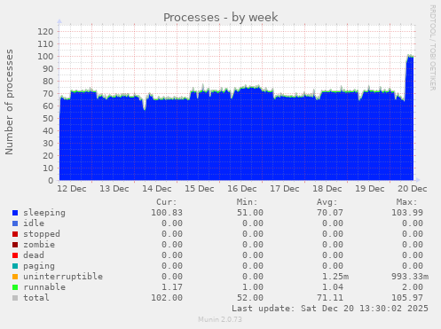The image size is (441, 329).
Task: Click the '12 Dec' x-axis label
Action: 72,189
